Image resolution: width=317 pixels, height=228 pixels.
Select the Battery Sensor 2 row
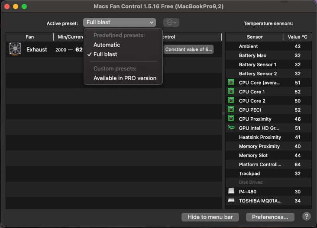click(x=268, y=74)
